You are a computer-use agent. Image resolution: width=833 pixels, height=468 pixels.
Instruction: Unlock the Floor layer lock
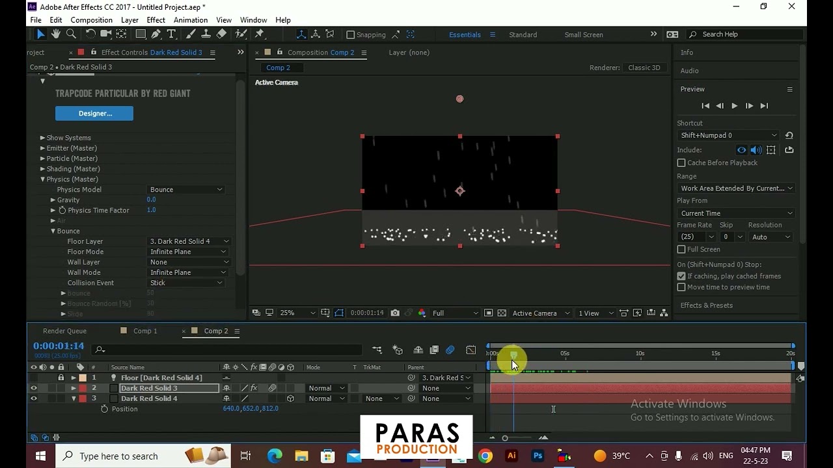(61, 378)
